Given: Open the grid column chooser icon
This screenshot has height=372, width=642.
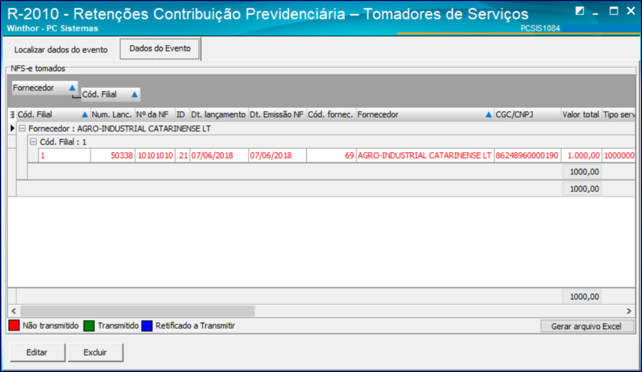Looking at the screenshot, I should coord(12,115).
